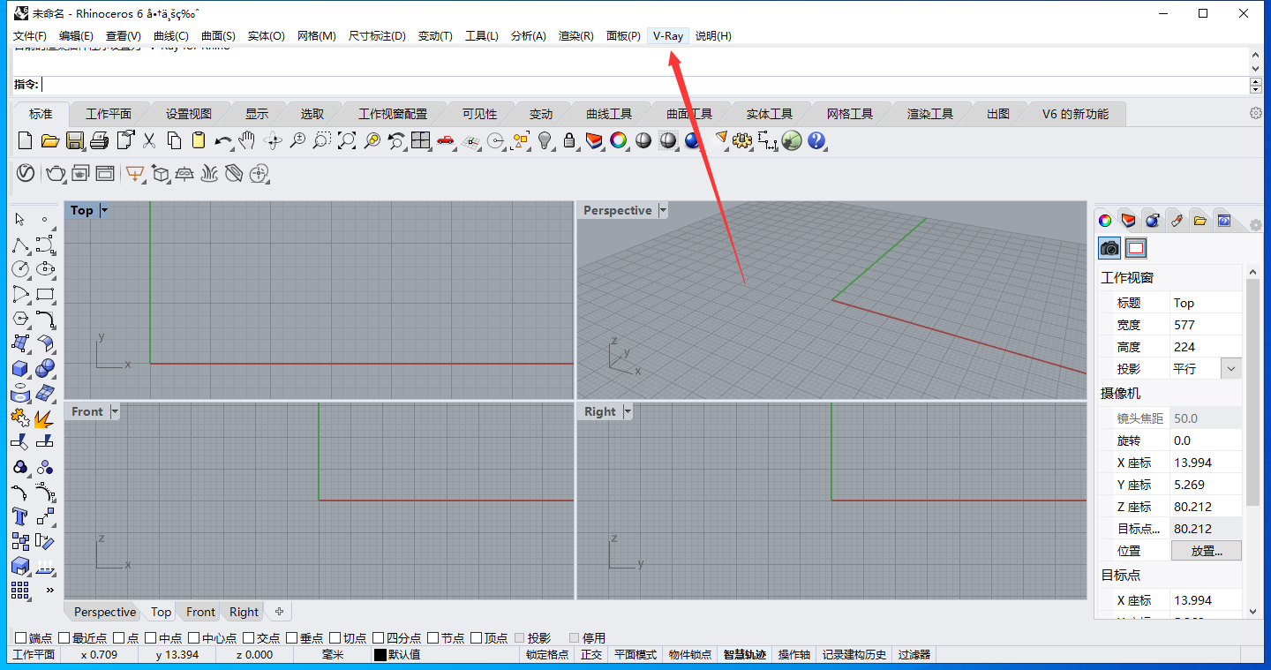Click the camera icon in properties panel
This screenshot has width=1271, height=670.
1110,249
